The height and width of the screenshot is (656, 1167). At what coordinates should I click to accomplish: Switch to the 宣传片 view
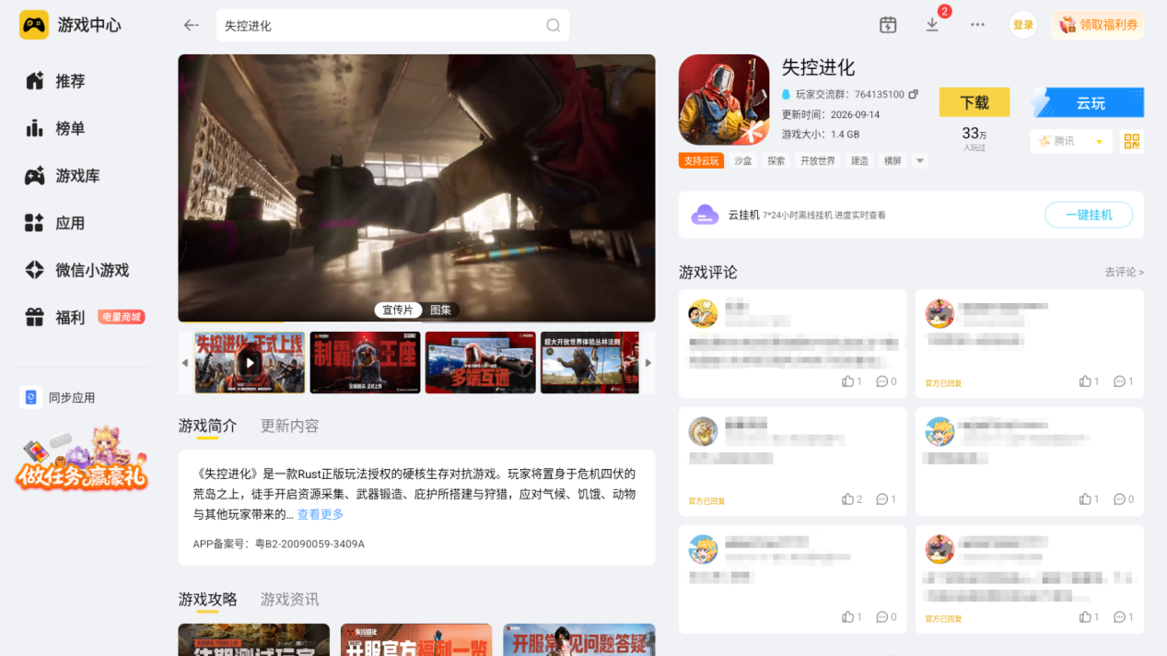click(x=398, y=310)
